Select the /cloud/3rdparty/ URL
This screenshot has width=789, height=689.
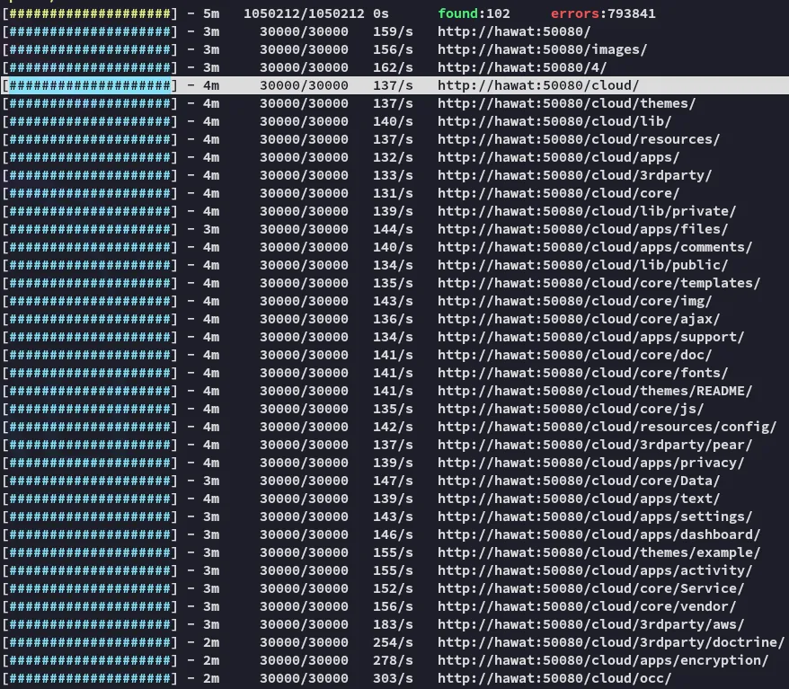[x=574, y=175]
